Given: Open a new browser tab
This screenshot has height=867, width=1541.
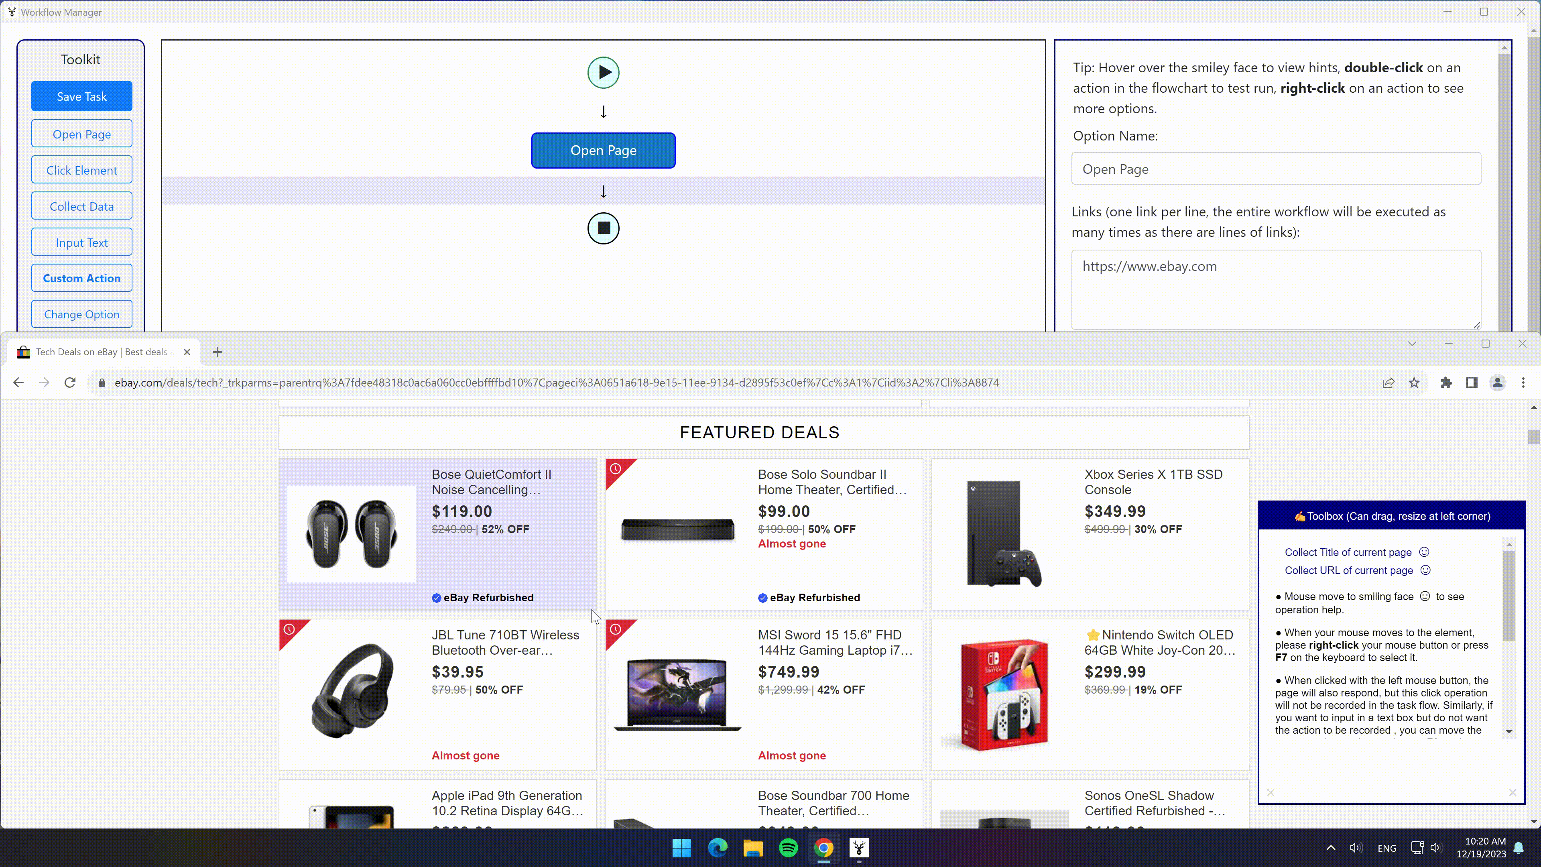Looking at the screenshot, I should (217, 352).
